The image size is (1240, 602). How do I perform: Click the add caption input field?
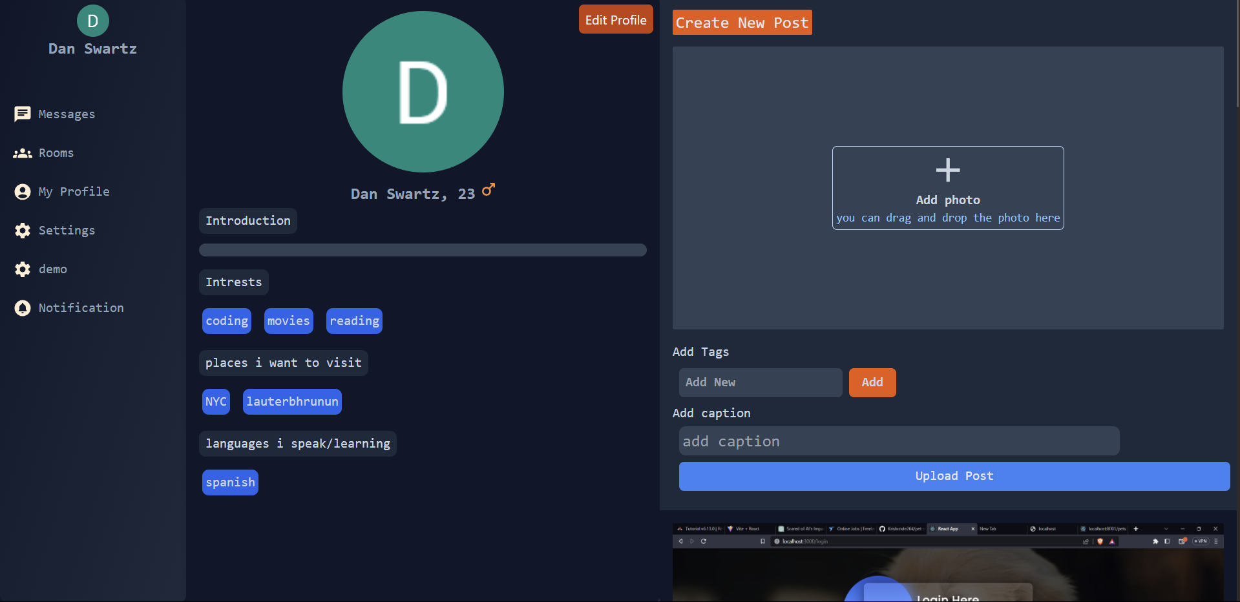point(899,441)
